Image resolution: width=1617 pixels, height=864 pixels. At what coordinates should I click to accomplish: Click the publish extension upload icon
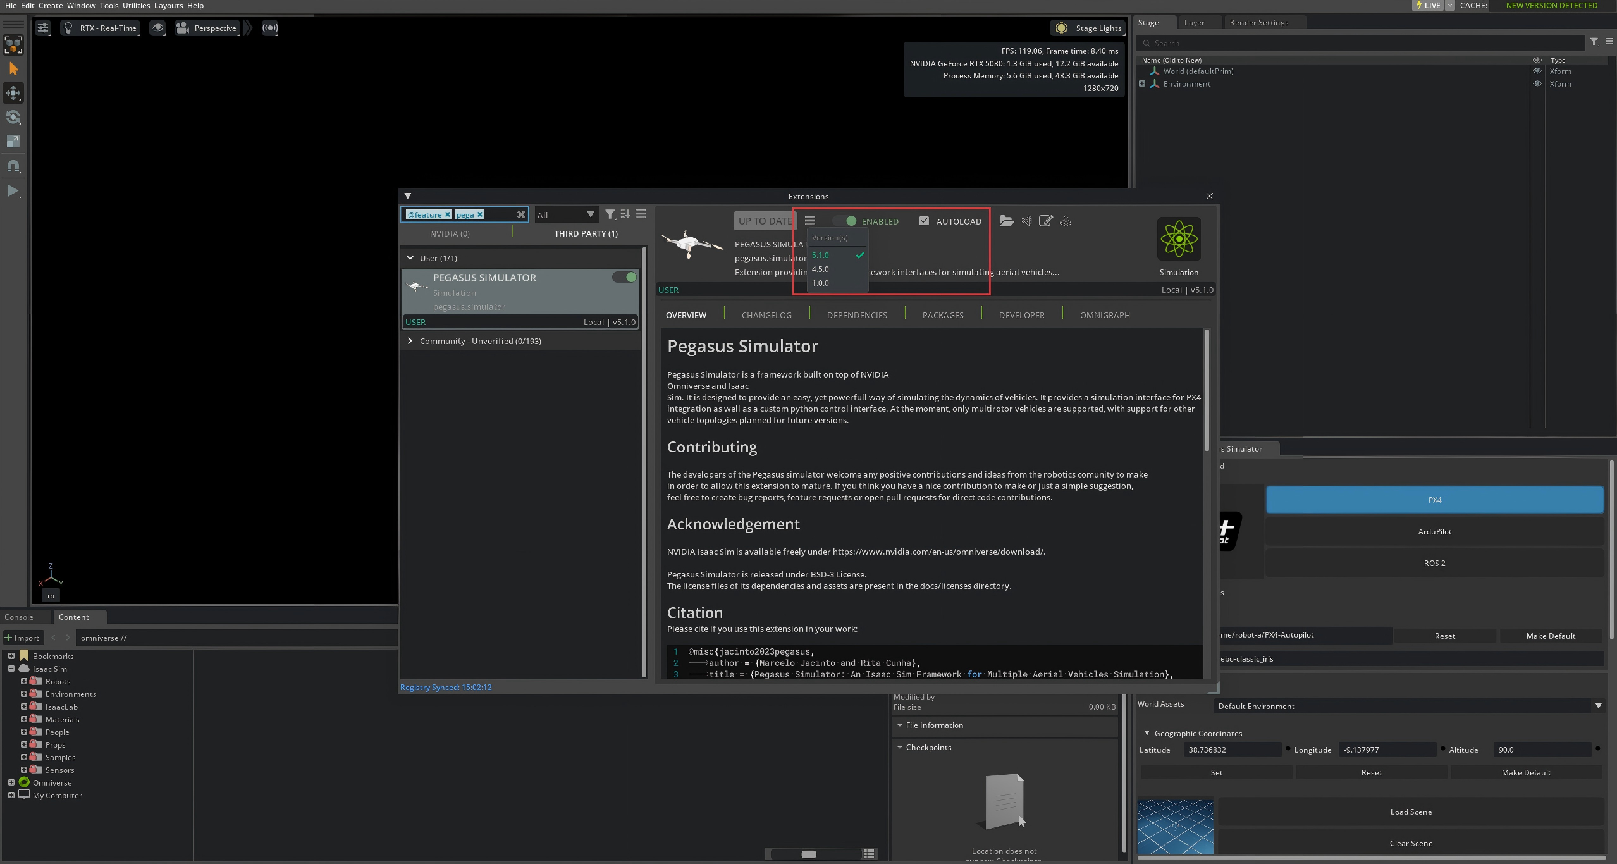(x=1066, y=221)
